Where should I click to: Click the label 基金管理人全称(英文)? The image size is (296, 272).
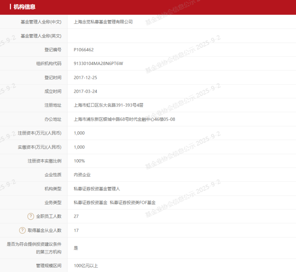tap(41, 36)
